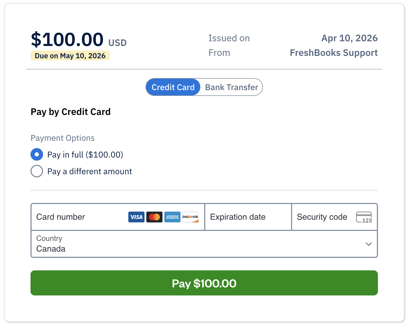
Task: Click the FreshBooks Support link
Action: (334, 53)
